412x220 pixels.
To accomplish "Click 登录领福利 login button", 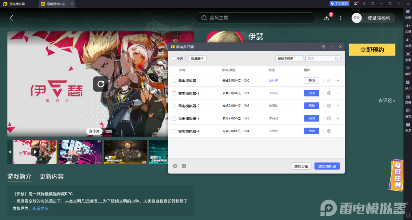I will [x=379, y=18].
